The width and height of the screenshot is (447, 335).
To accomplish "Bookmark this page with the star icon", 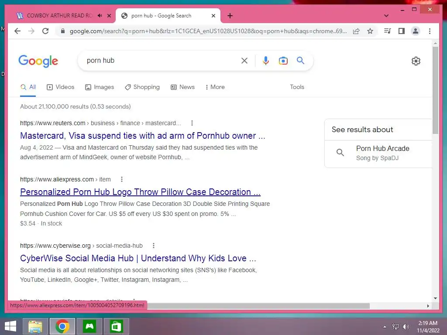I will tap(370, 31).
